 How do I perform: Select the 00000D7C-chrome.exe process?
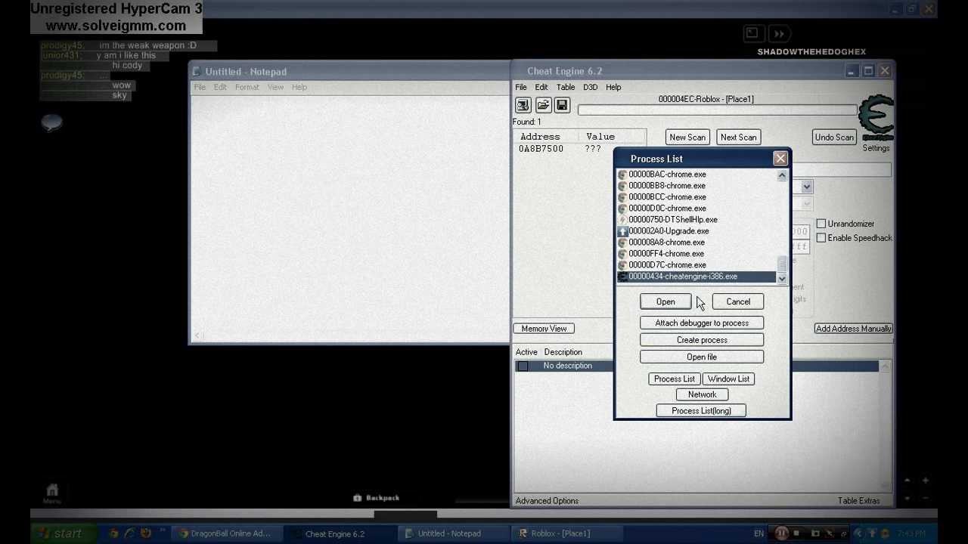point(697,265)
